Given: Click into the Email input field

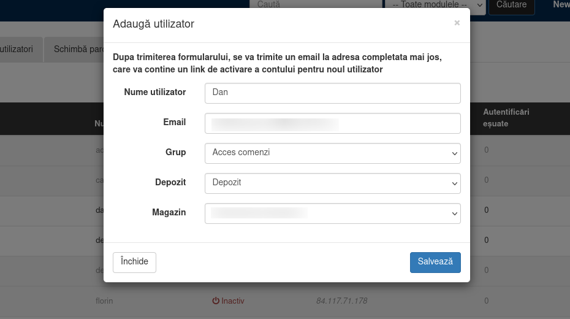Looking at the screenshot, I should 333,123.
